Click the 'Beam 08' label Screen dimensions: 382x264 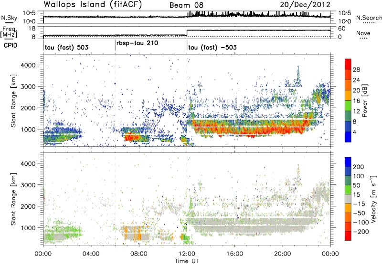tap(186, 5)
